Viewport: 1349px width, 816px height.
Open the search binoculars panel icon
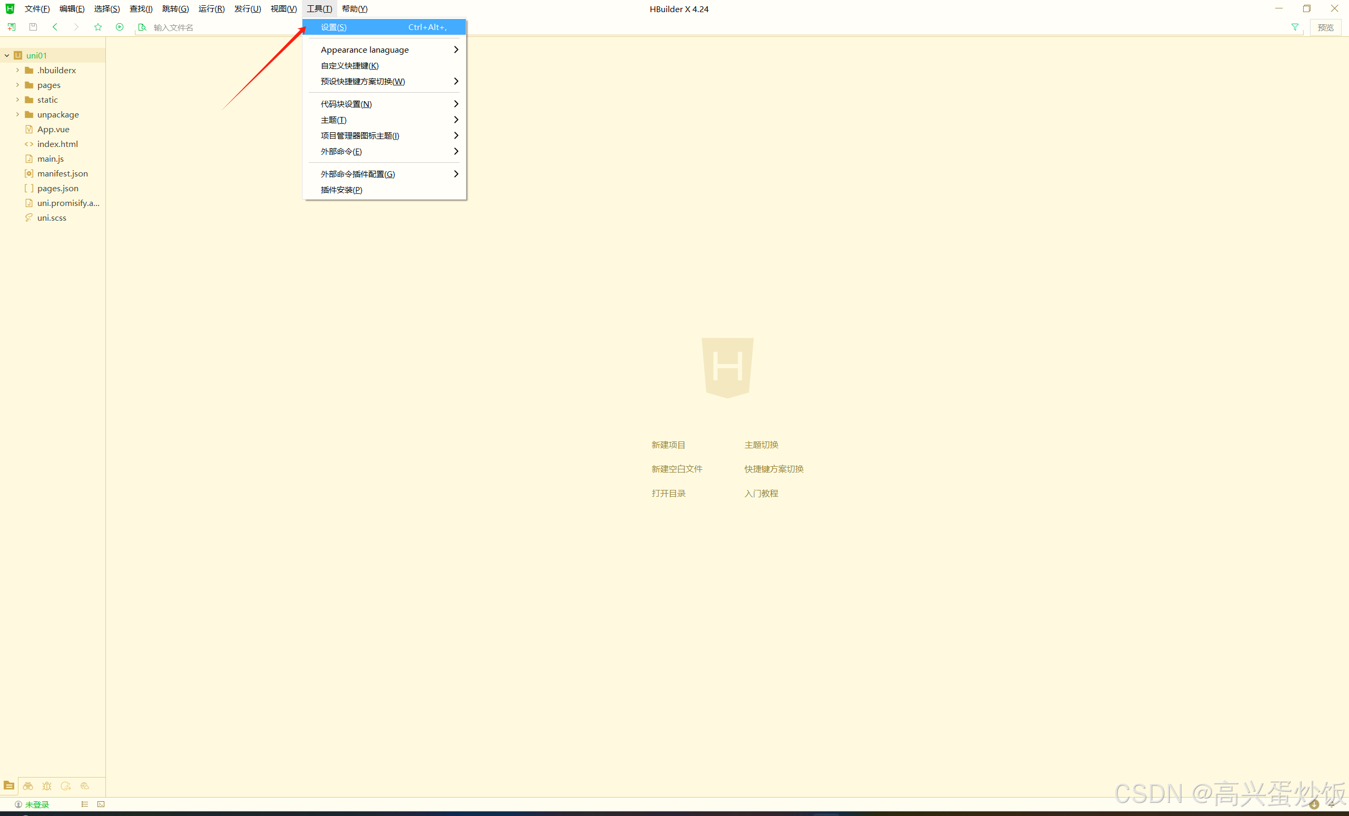28,786
